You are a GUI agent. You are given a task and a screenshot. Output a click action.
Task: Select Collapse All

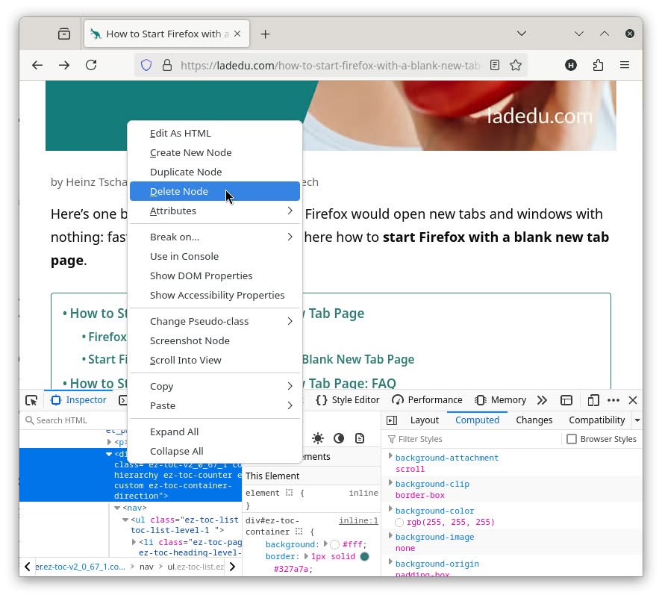pyautogui.click(x=215, y=452)
